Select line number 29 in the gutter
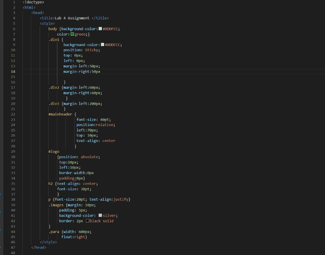325x255 pixels. tap(13, 151)
